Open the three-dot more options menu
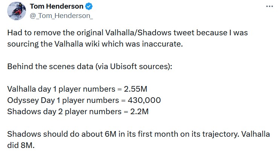The width and height of the screenshot is (278, 151). tap(269, 6)
